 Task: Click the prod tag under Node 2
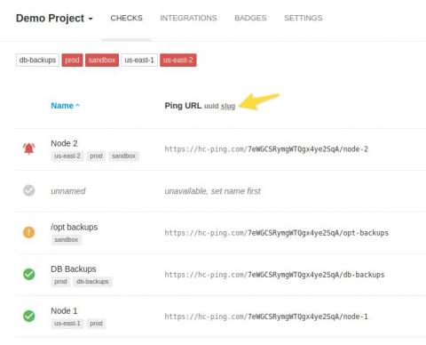[96, 156]
